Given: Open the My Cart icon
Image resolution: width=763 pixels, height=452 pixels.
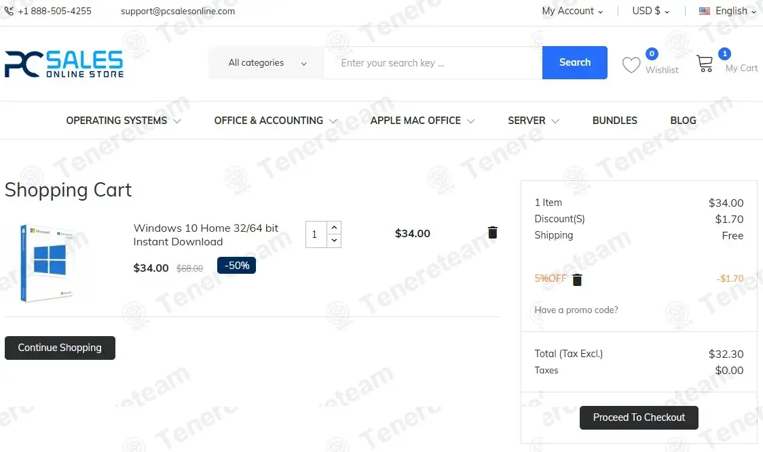Looking at the screenshot, I should [x=705, y=64].
